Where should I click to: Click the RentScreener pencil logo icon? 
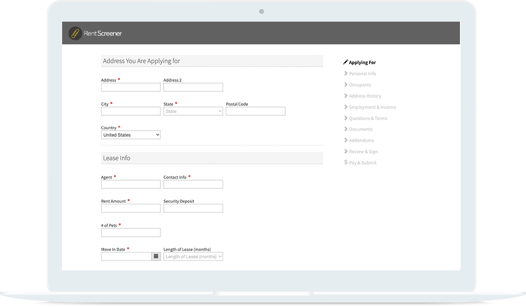pos(74,33)
